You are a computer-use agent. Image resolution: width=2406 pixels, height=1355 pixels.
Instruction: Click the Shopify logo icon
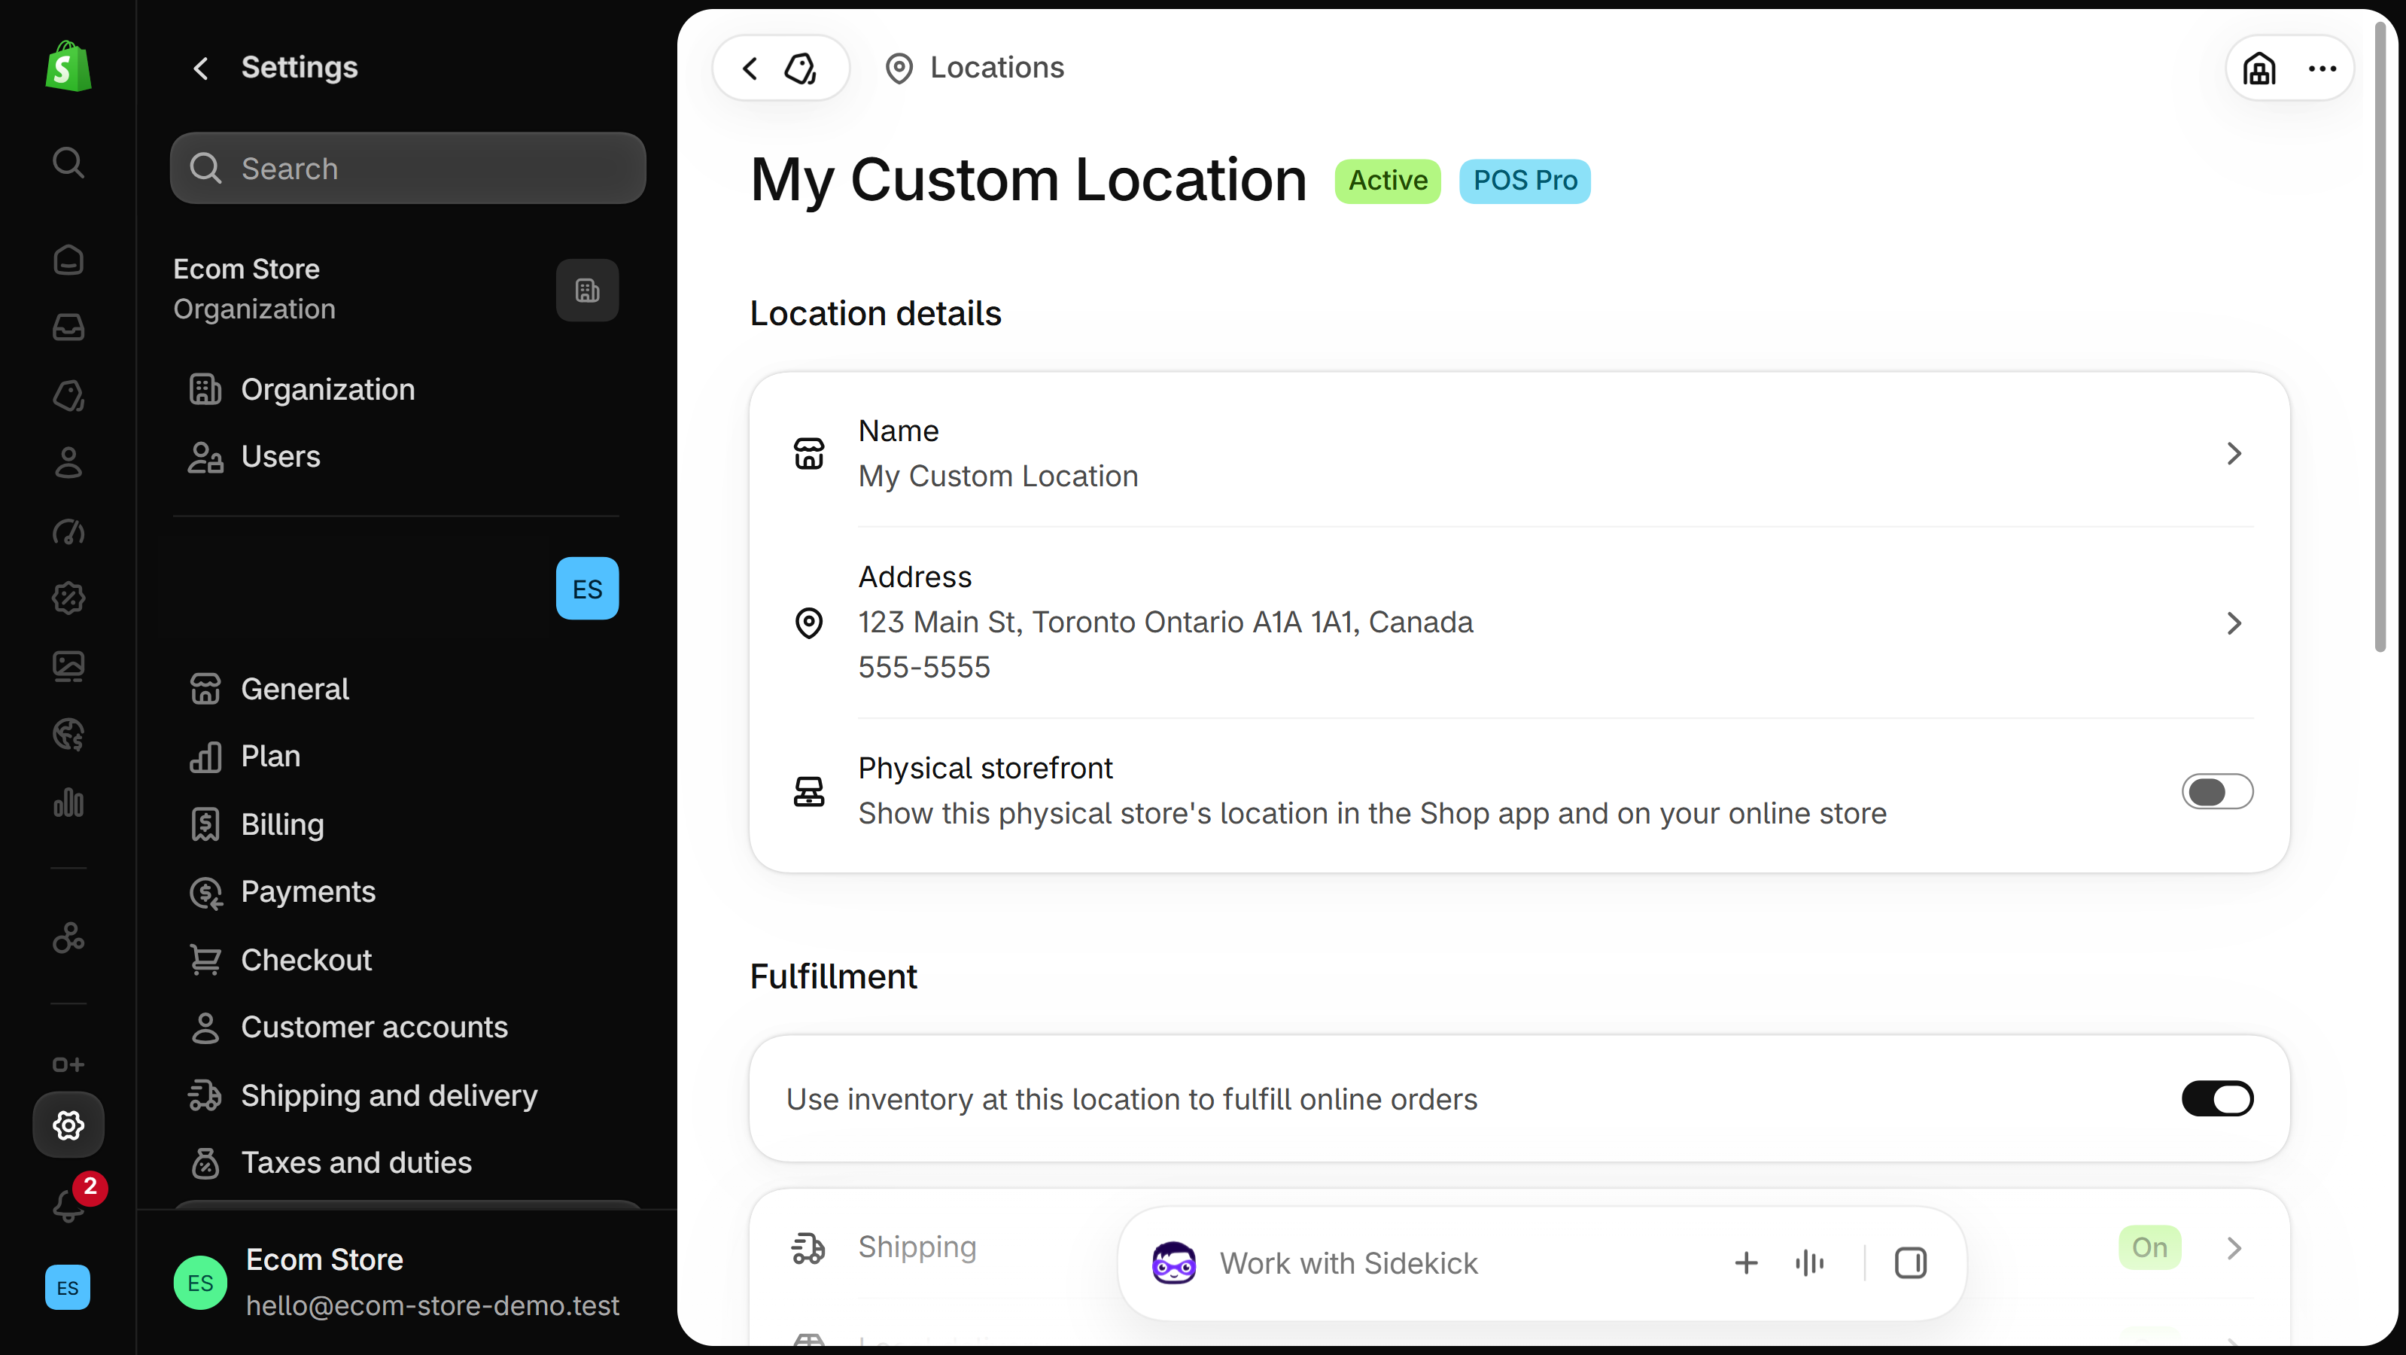click(68, 66)
